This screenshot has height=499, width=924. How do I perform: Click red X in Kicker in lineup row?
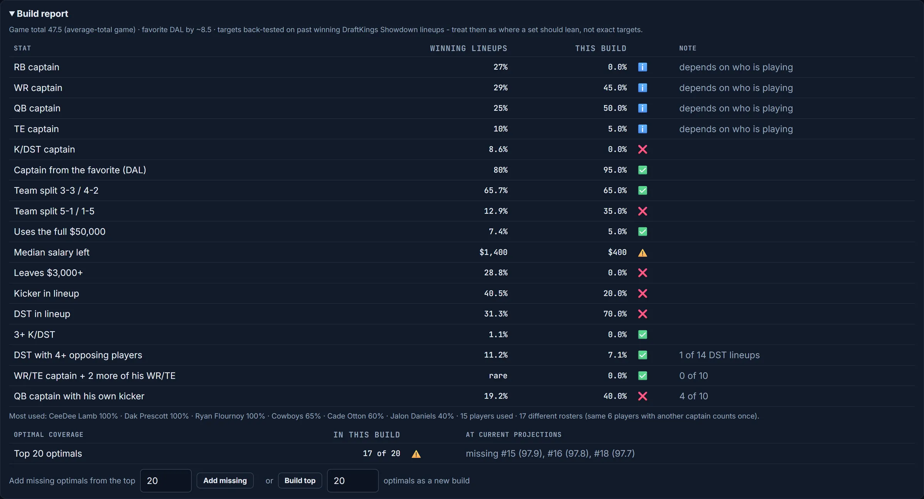642,294
